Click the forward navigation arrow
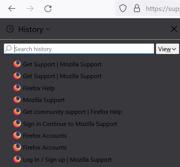The width and height of the screenshot is (180, 167). [30, 8]
